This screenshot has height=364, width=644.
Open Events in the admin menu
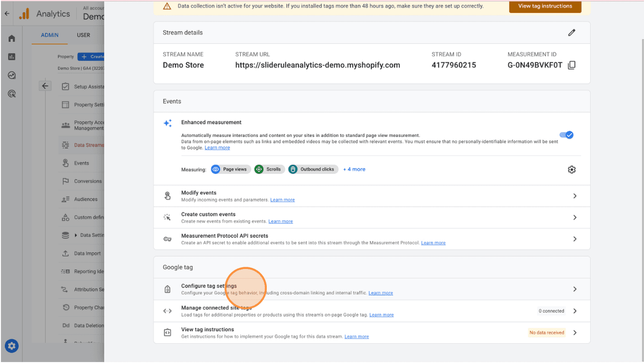coord(82,163)
